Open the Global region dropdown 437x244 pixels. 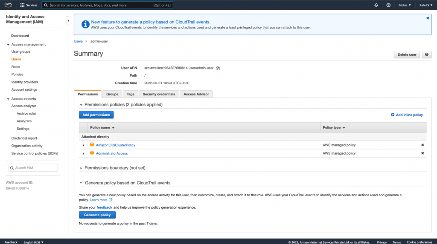[405, 5]
